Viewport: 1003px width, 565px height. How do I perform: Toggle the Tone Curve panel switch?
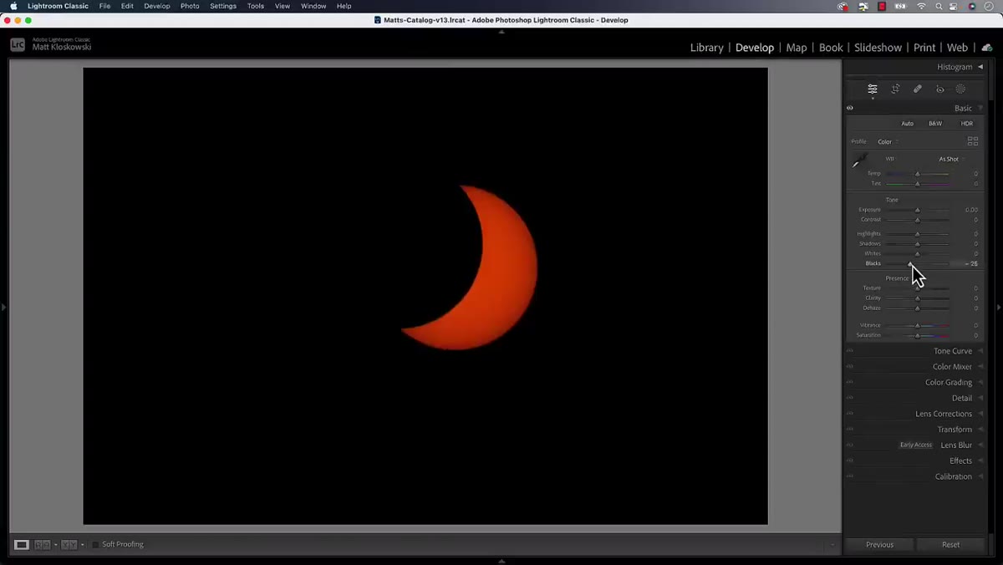pyautogui.click(x=850, y=351)
